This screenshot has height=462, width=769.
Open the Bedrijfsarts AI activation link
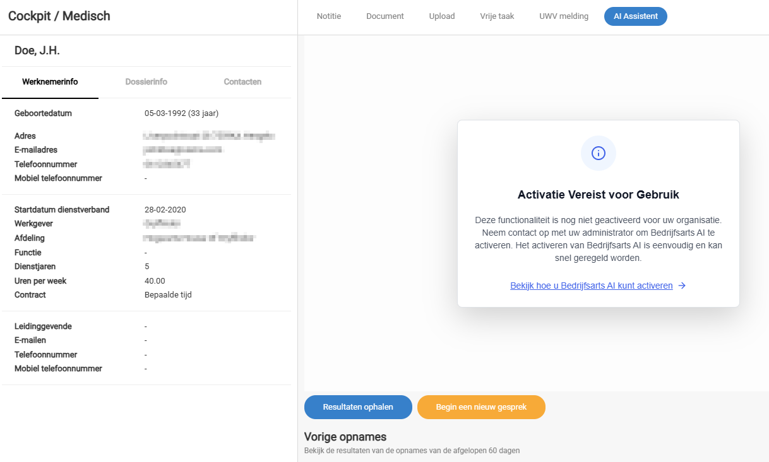[592, 286]
